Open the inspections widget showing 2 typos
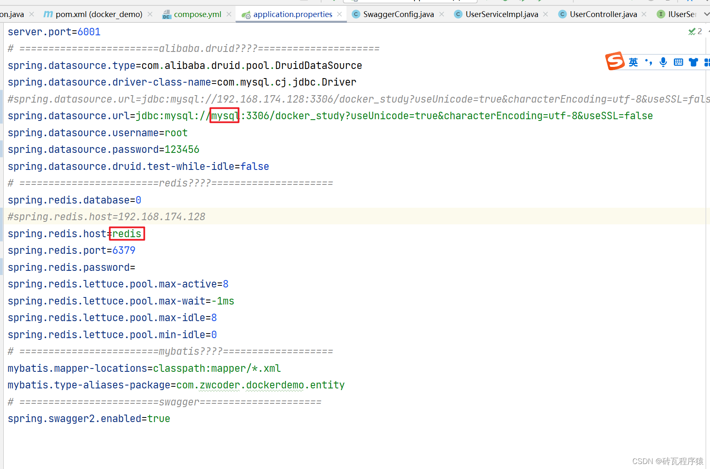Screen dimensions: 710x469 pyautogui.click(x=695, y=32)
